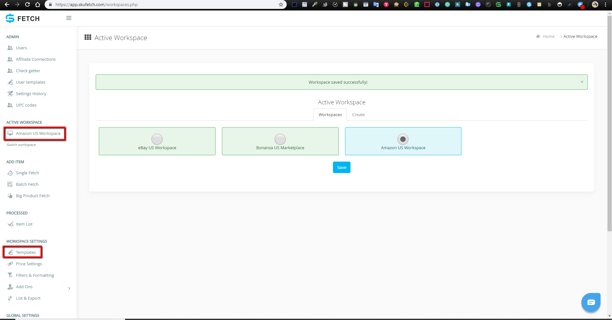612x320 pixels.
Task: Click the Single Fetch icon
Action: tap(10, 173)
